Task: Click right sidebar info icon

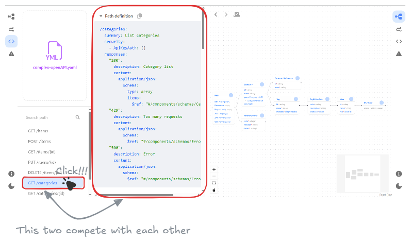Action: 399,174
